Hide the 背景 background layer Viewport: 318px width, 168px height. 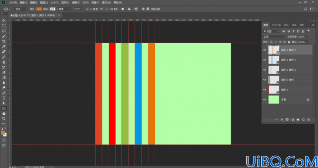coord(264,100)
